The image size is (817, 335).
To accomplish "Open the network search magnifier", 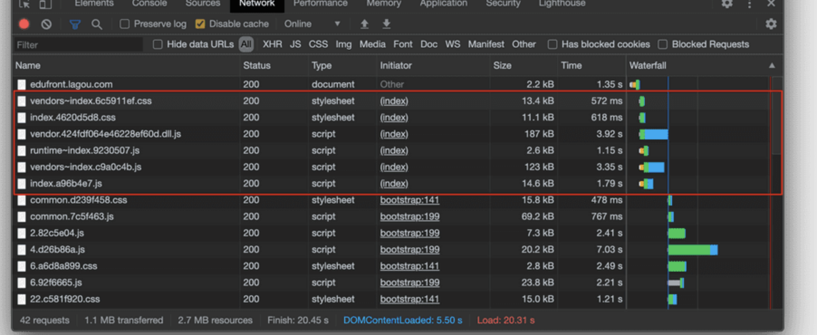I will [x=96, y=24].
